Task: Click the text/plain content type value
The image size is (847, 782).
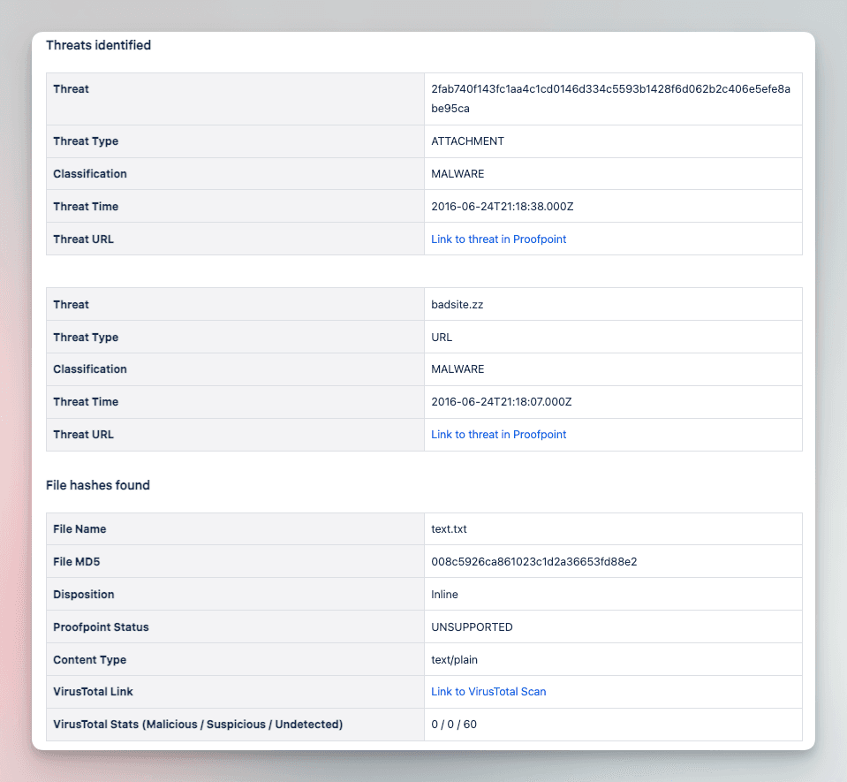Action: (454, 660)
